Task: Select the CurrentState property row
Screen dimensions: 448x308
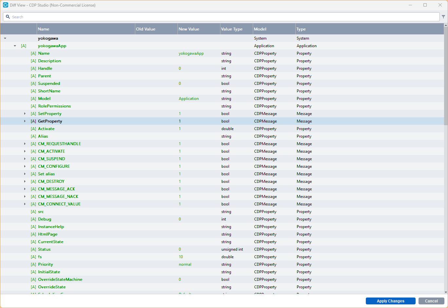Action: (222, 242)
